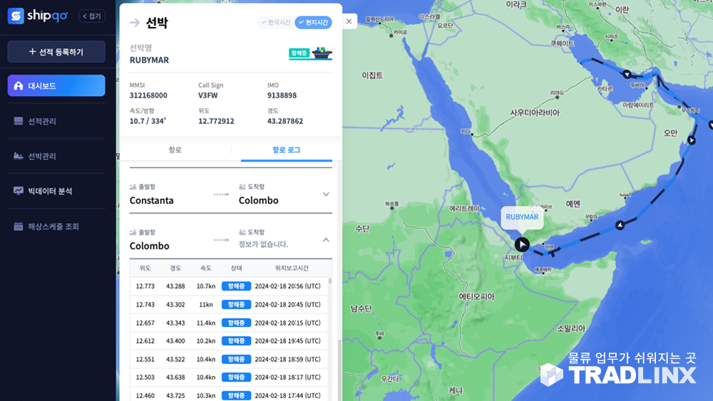Click the log timestamp 2024-02-18 20:56 (UTC)
Viewport: 713px width, 401px height.
tap(288, 286)
